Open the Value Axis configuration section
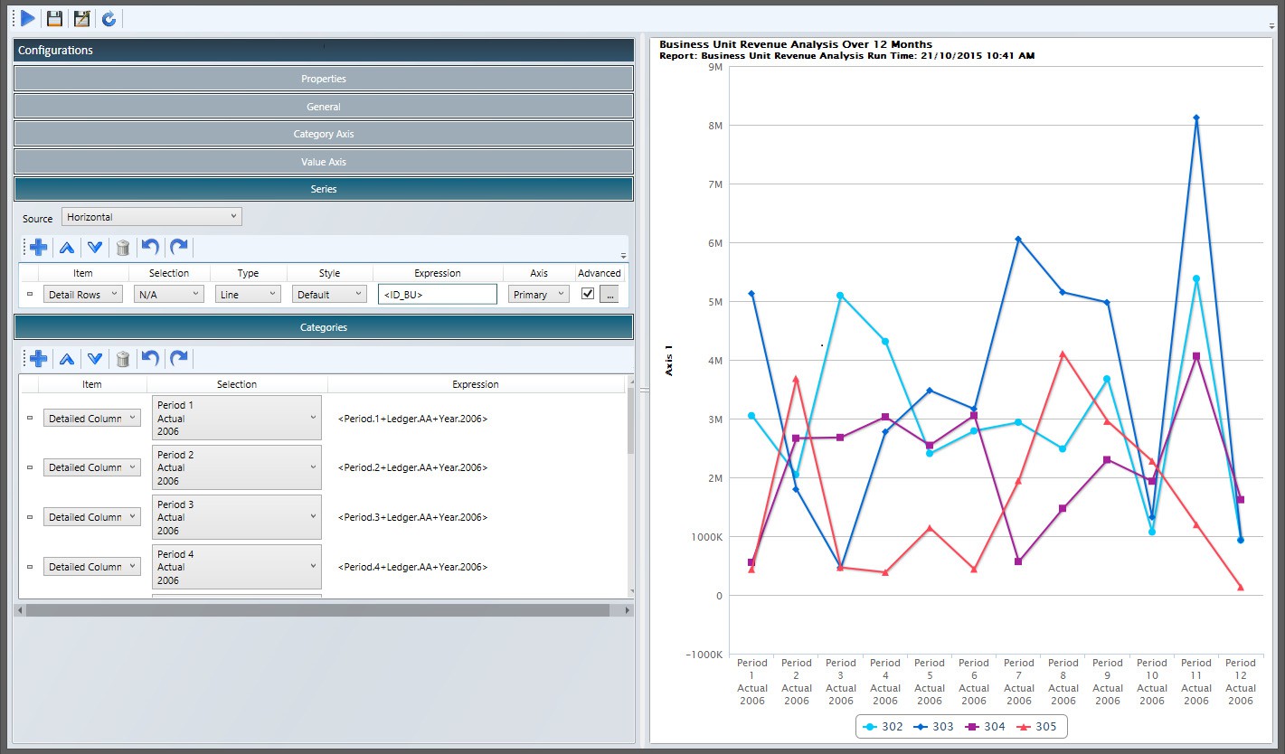The width and height of the screenshot is (1285, 754). tap(324, 162)
